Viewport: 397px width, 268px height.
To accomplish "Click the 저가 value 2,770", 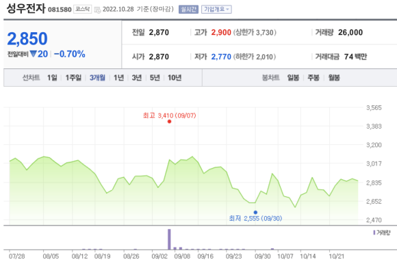I will tap(221, 57).
